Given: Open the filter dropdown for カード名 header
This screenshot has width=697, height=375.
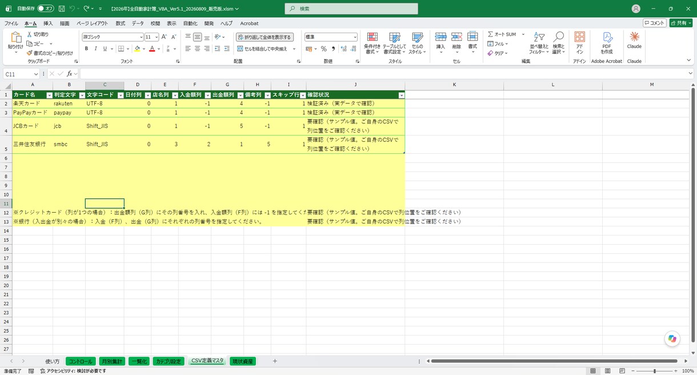Looking at the screenshot, I should pos(49,95).
